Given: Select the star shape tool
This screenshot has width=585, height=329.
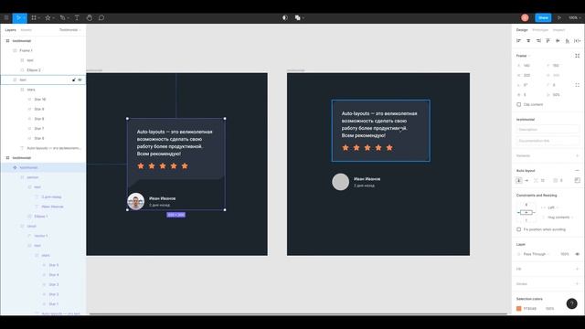Looking at the screenshot, I should click(x=48, y=17).
